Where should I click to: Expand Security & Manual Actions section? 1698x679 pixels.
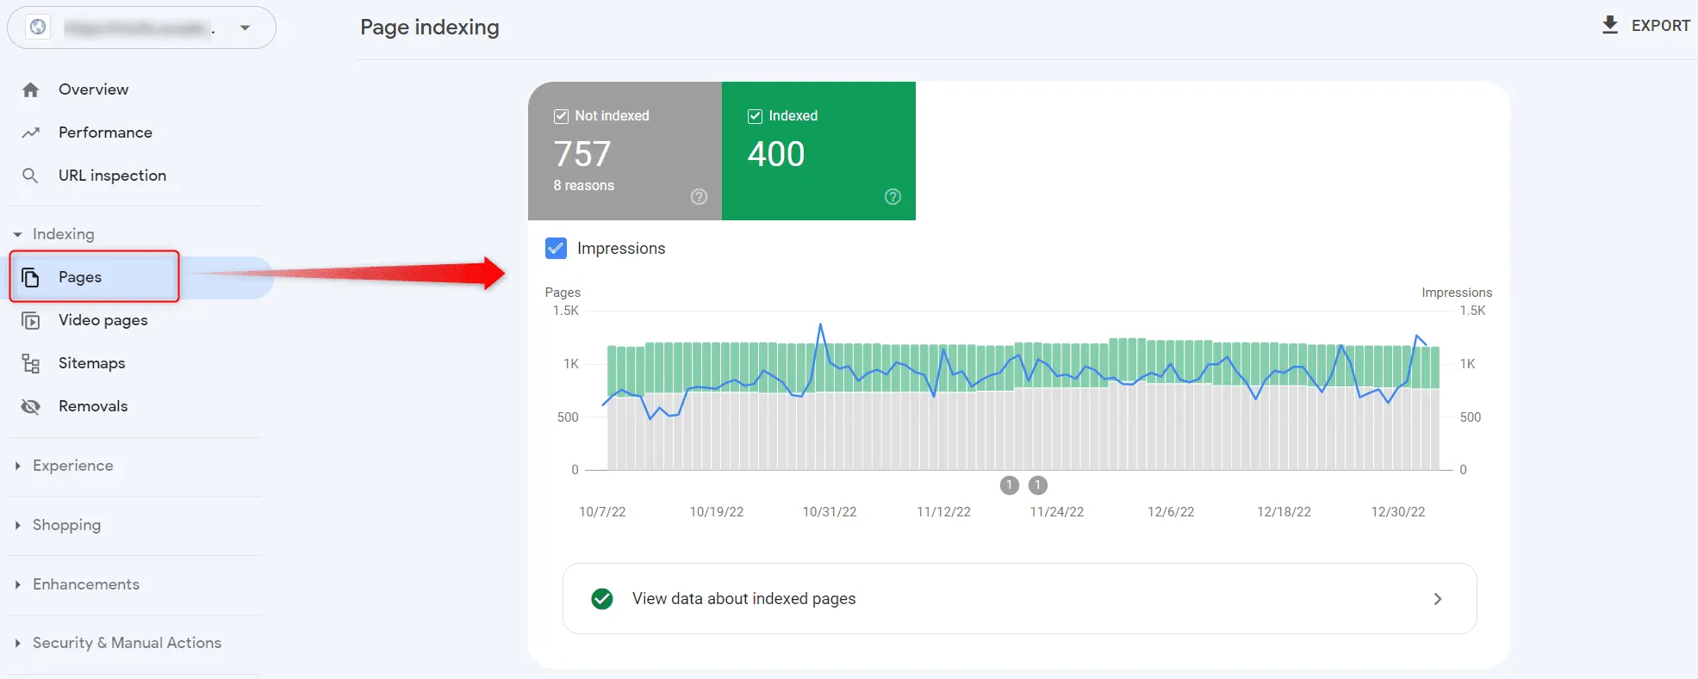pos(17,643)
